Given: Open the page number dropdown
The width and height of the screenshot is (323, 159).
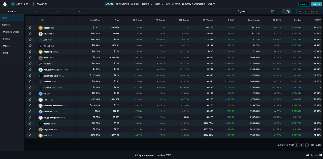Looking at the screenshot, I should (x=302, y=145).
